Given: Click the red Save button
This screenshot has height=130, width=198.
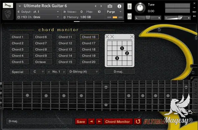Looking at the screenshot, I should click(x=81, y=122).
